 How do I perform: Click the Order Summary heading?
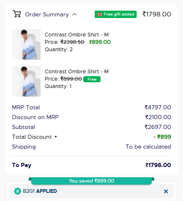pos(47,14)
